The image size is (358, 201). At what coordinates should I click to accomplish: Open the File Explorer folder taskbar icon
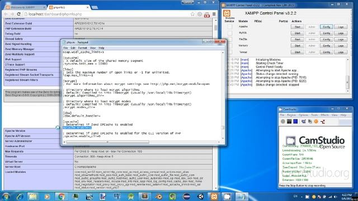click(33, 197)
